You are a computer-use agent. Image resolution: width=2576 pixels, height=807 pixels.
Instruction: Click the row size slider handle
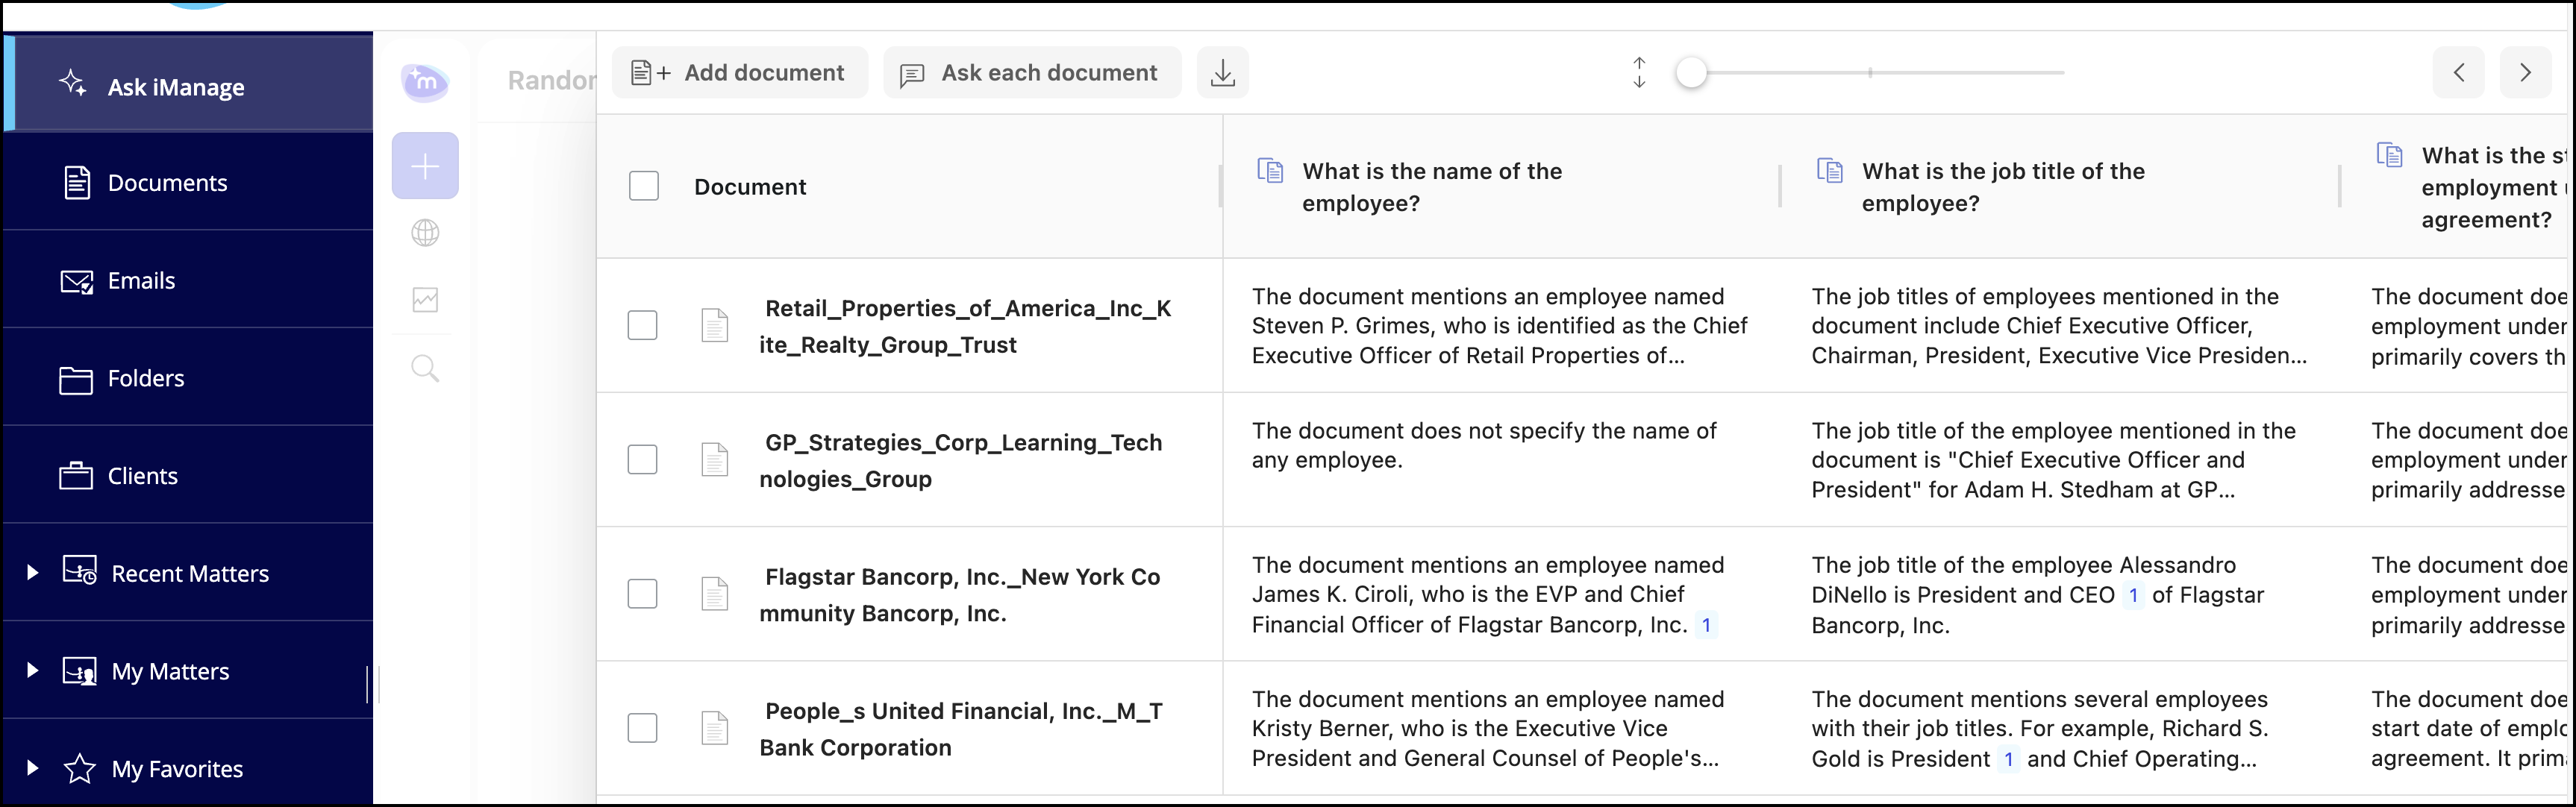(1691, 73)
